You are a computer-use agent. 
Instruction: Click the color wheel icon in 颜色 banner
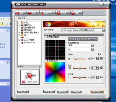(48, 24)
